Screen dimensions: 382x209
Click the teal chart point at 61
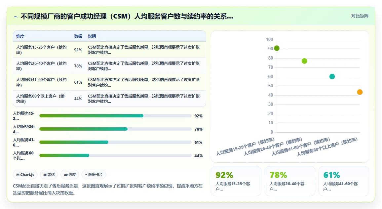tap(332, 77)
